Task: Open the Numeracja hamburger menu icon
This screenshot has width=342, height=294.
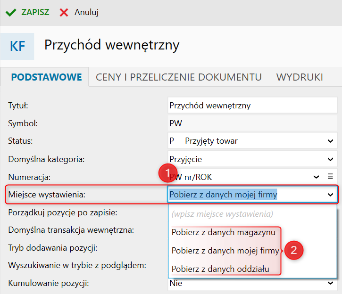Action: [x=330, y=176]
